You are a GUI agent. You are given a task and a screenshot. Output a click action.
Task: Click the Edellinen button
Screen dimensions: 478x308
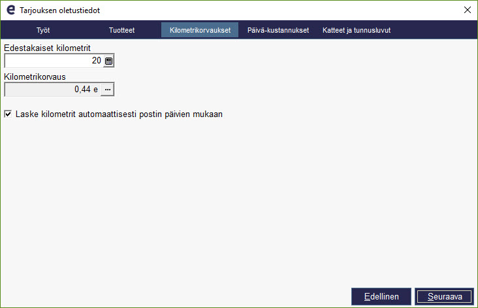click(x=381, y=296)
